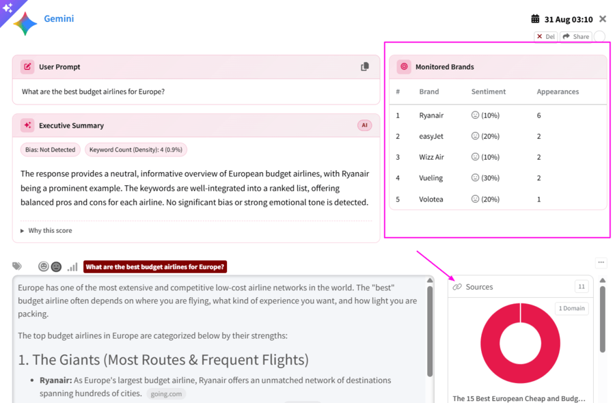The width and height of the screenshot is (615, 403).
Task: Copy the user prompt text
Action: point(365,67)
